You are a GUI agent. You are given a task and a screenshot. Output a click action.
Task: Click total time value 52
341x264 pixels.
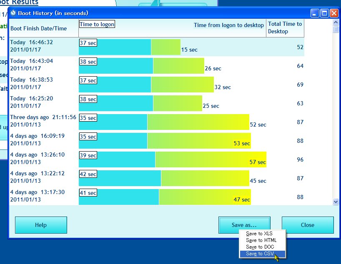click(300, 47)
